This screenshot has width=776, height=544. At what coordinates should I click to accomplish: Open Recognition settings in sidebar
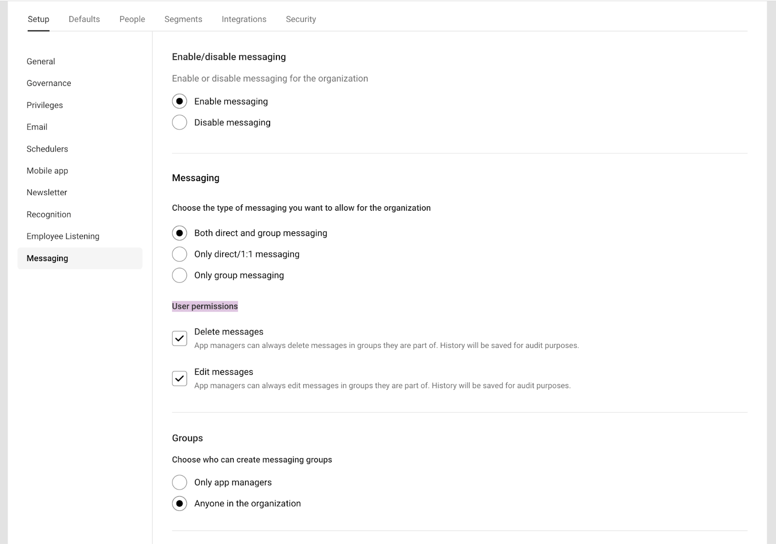[x=48, y=214]
